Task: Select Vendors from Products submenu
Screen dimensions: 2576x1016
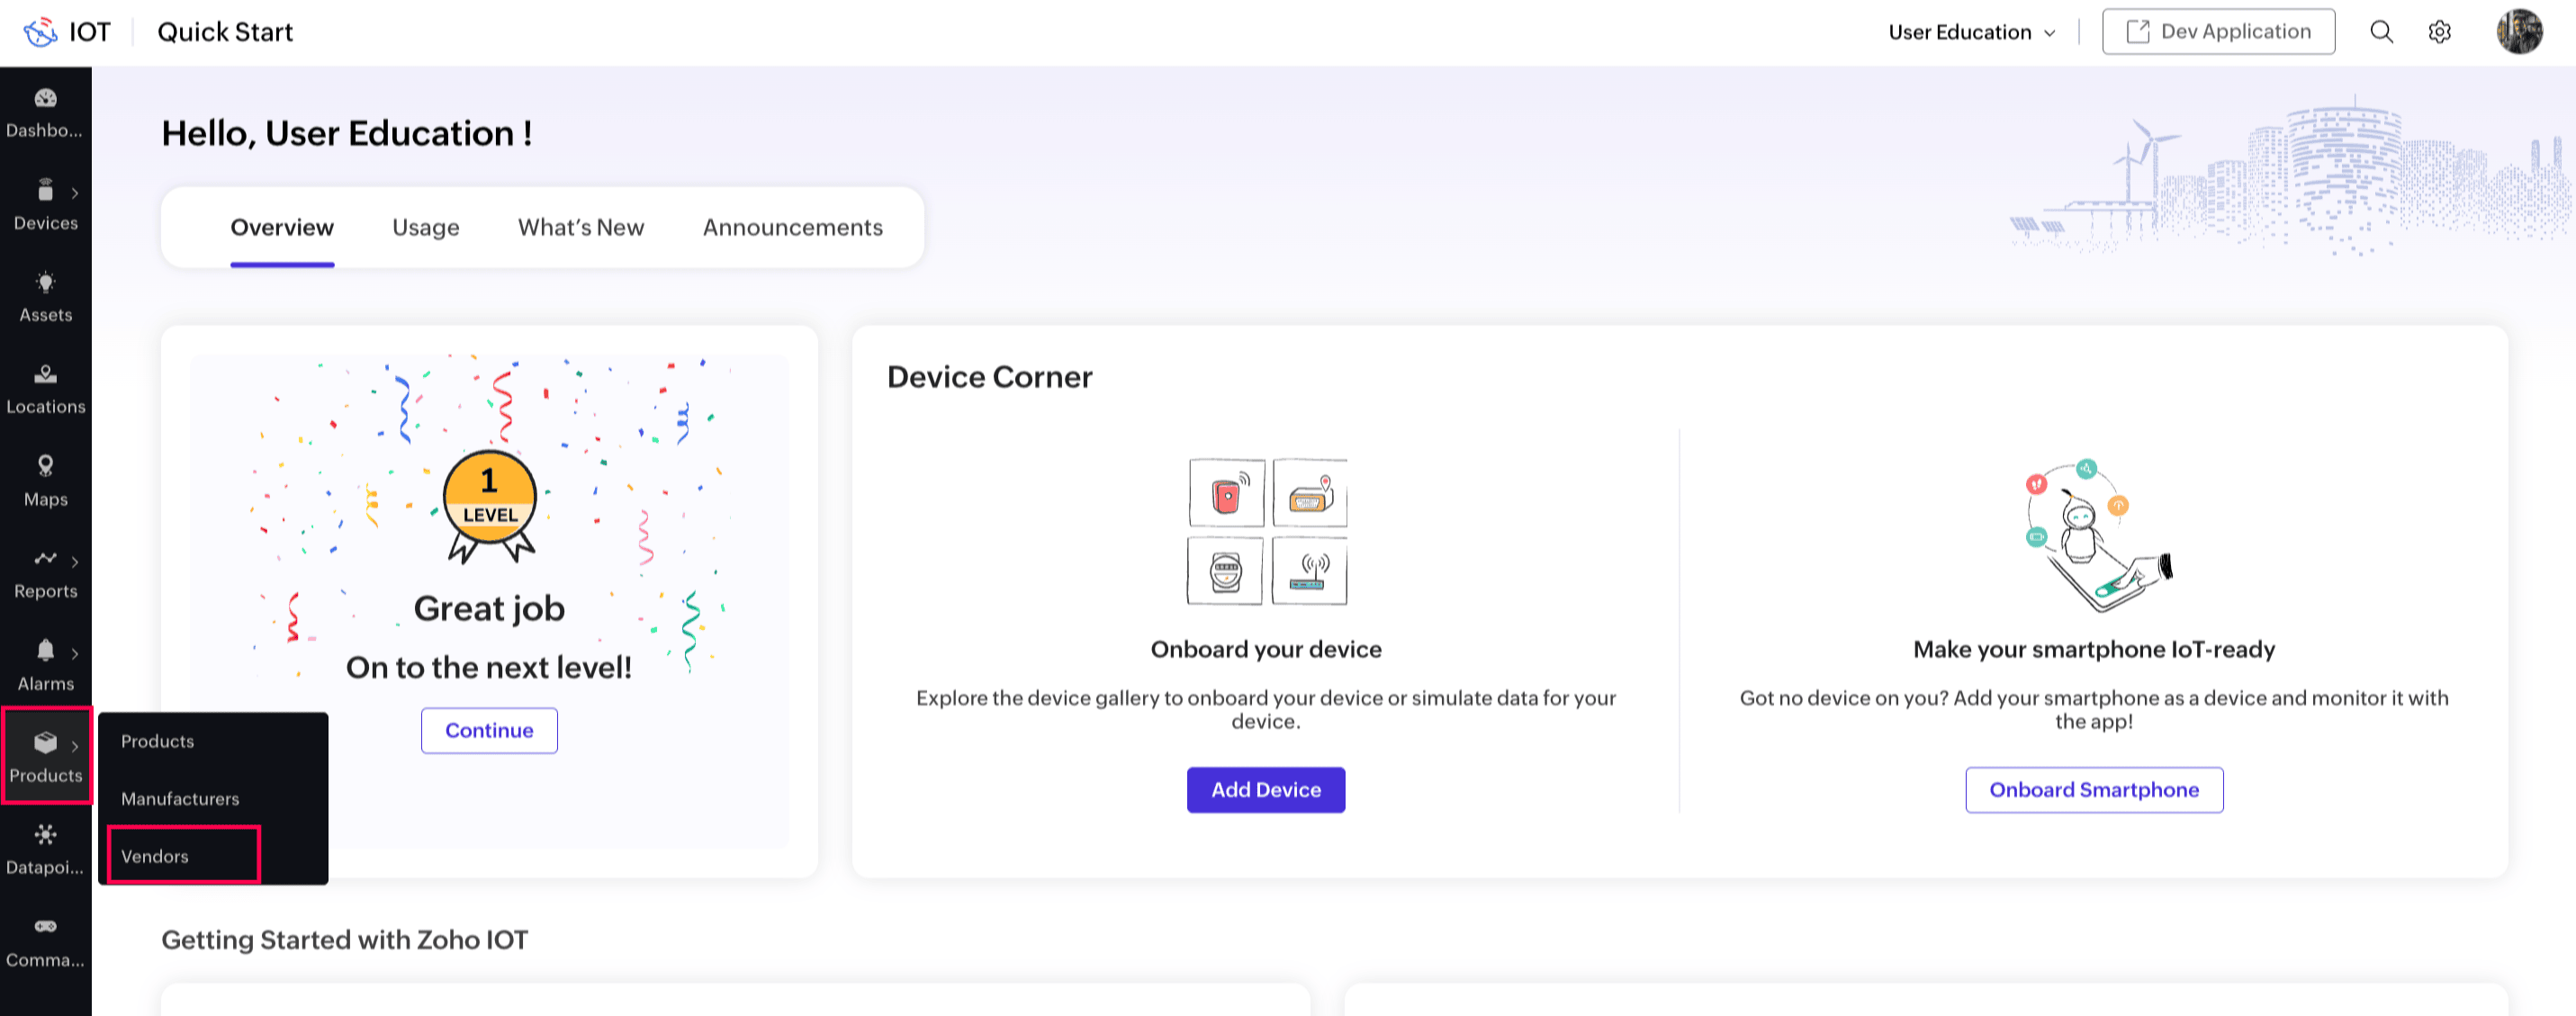Action: 155,856
